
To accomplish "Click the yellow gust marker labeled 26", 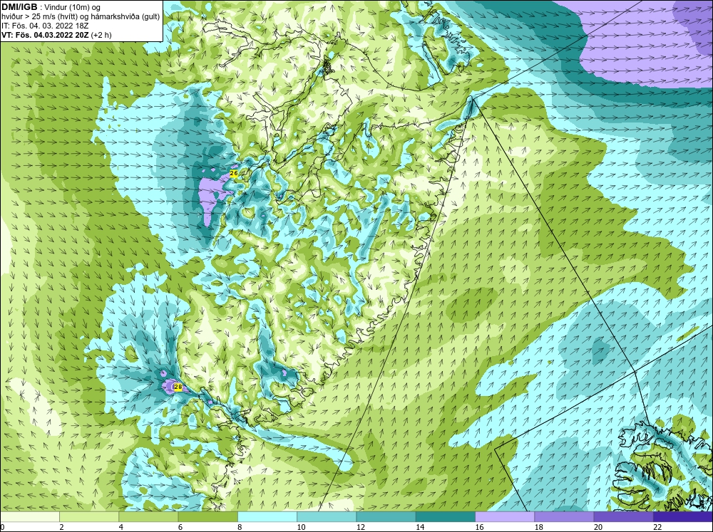I will 234,174.
